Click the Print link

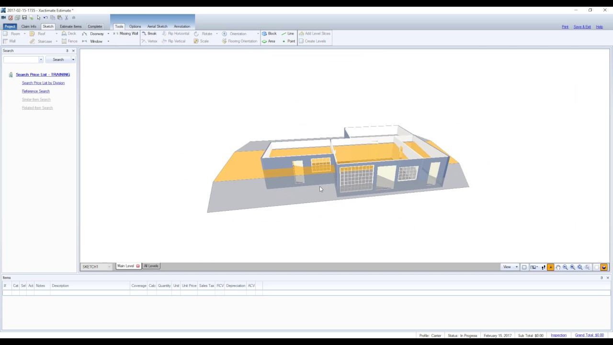(x=565, y=27)
